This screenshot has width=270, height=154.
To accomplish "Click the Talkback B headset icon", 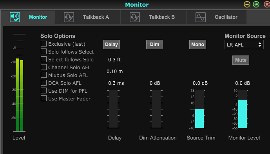I will point(135,17).
